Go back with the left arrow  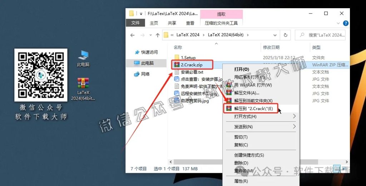132,35
